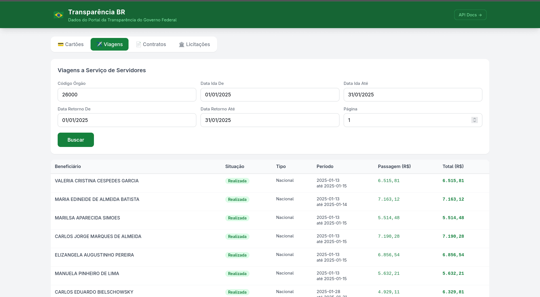Click the Total (R$) column header
This screenshot has width=540, height=297.
pyautogui.click(x=453, y=167)
